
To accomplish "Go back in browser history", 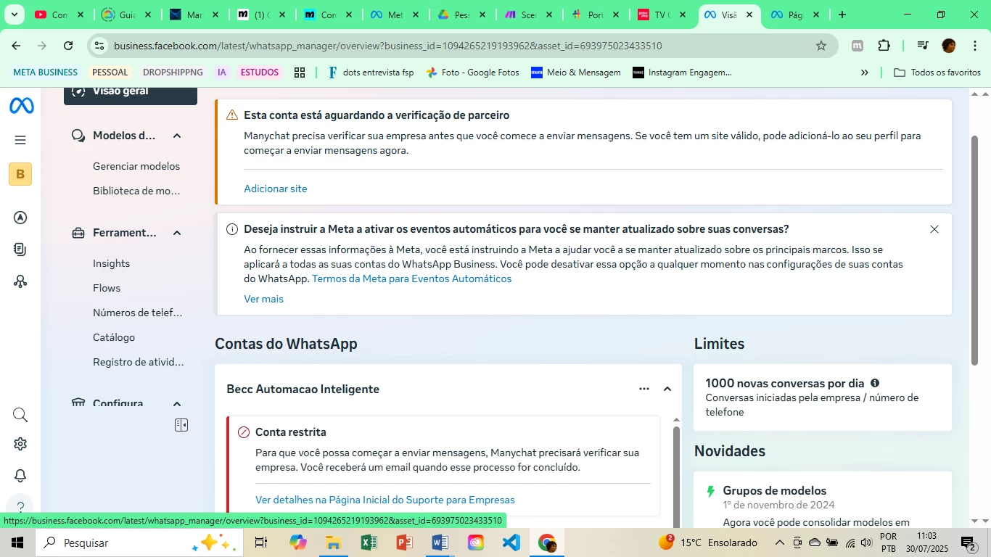I will coord(16,46).
